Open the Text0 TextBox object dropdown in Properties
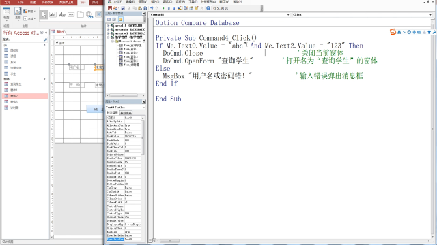 coord(143,108)
